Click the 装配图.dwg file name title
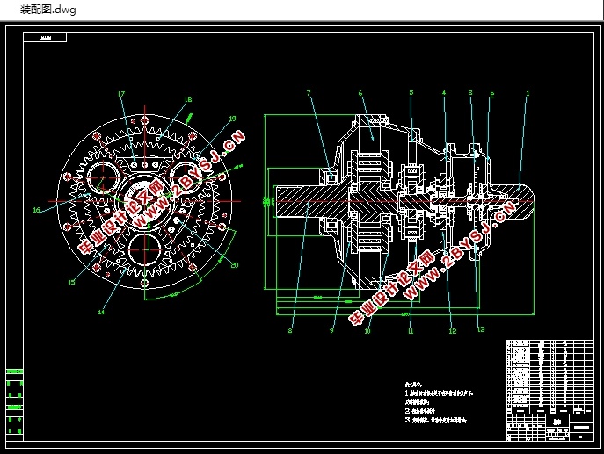The image size is (604, 454). tap(48, 10)
